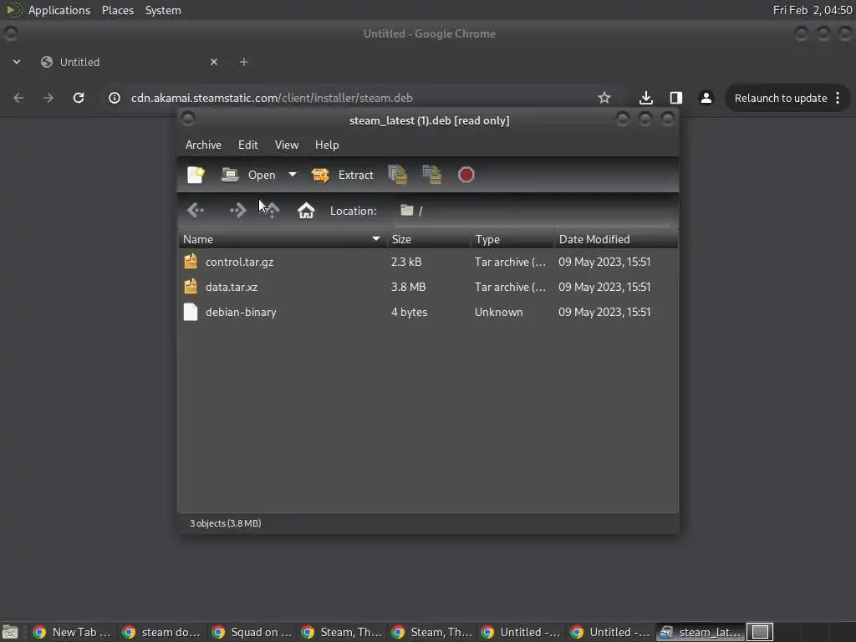Open the Archive menu
Image resolution: width=856 pixels, height=642 pixels.
203,145
